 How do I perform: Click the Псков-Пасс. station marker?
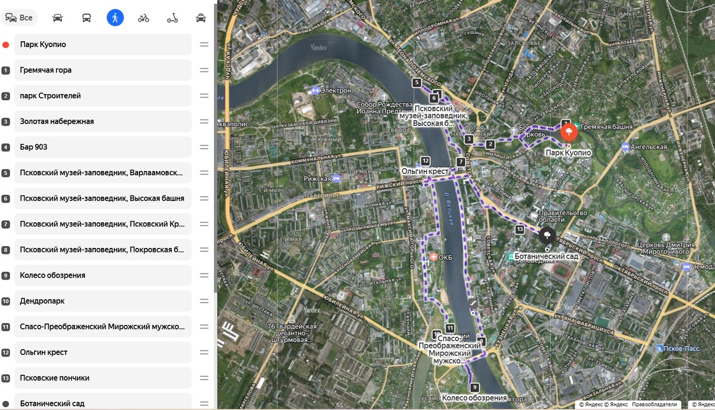(x=658, y=348)
